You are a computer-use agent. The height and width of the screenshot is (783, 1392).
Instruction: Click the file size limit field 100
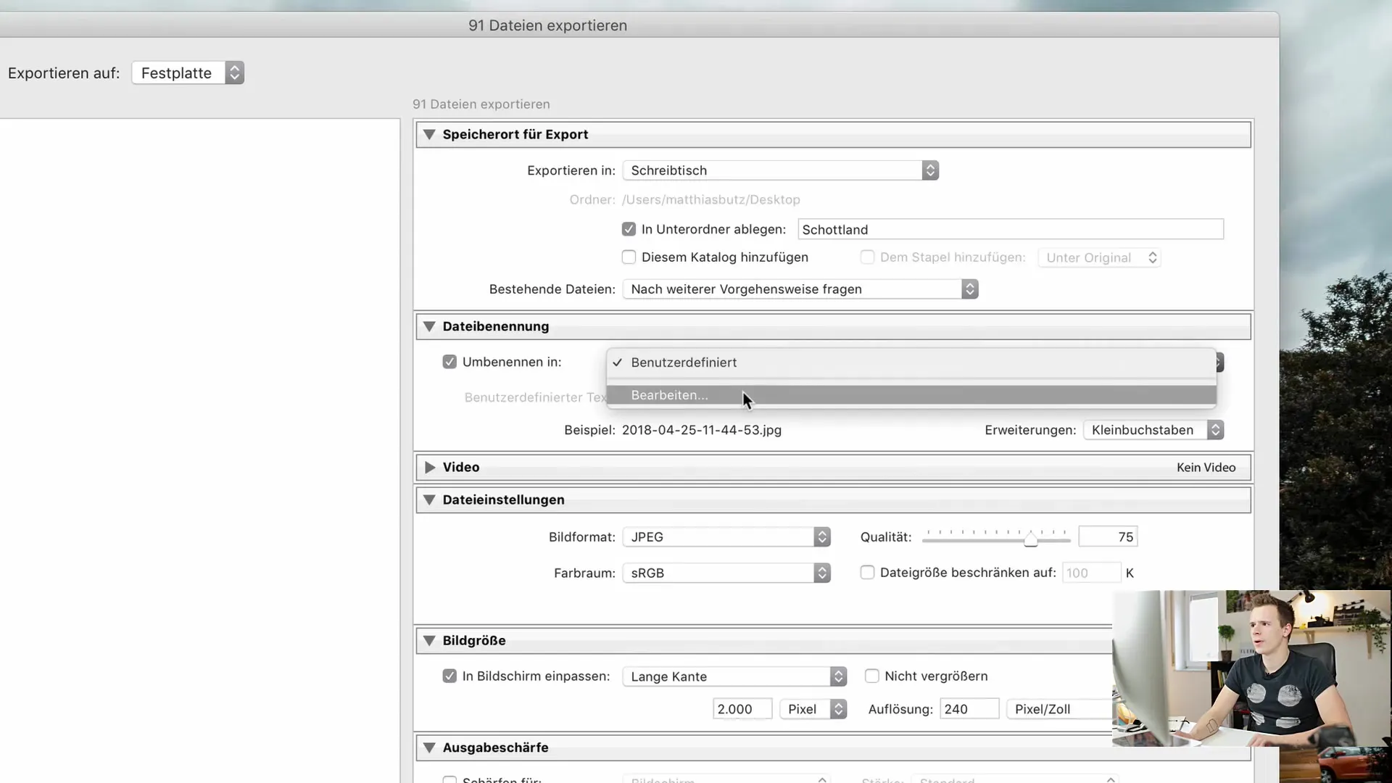pyautogui.click(x=1091, y=573)
